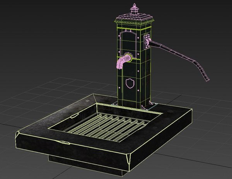Select the shield emblem on the column

[x=130, y=84]
